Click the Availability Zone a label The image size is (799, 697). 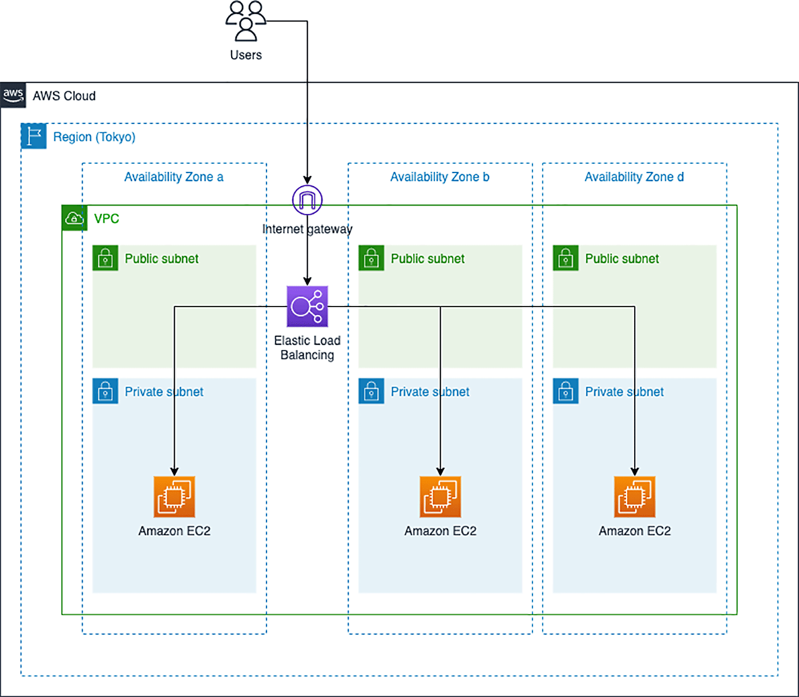coord(174,177)
